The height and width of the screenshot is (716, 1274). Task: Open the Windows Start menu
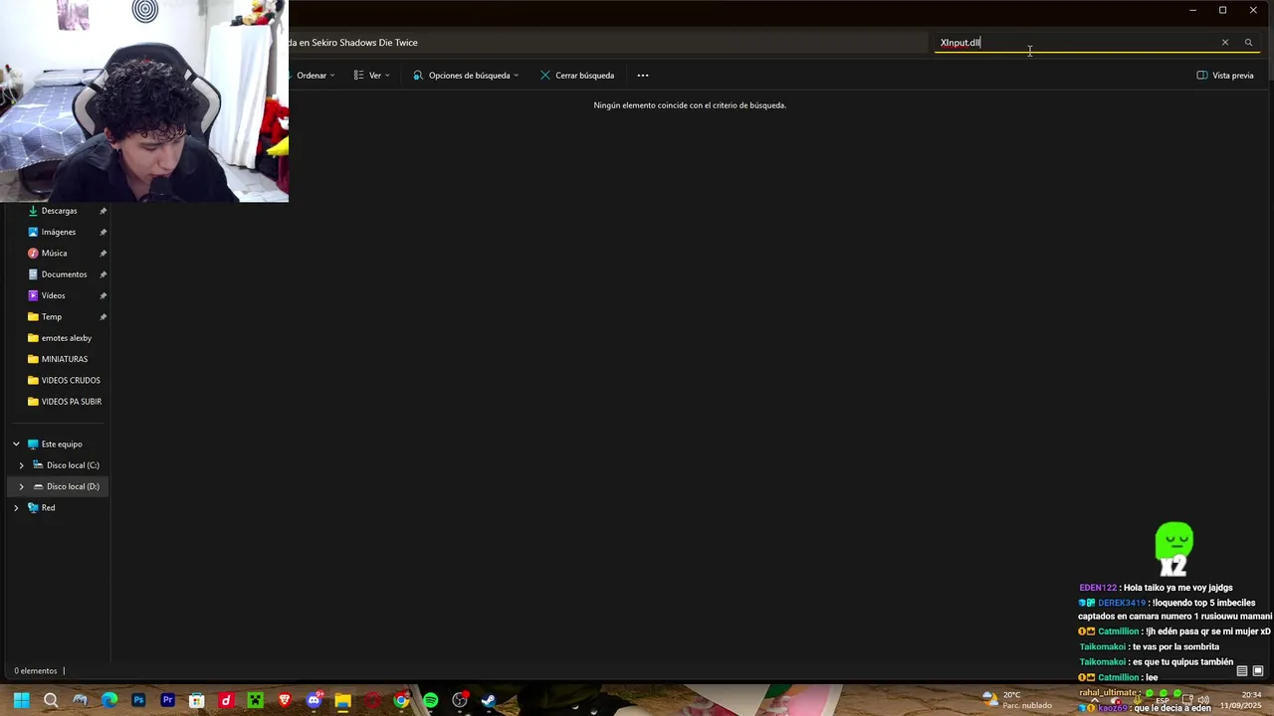point(21,700)
